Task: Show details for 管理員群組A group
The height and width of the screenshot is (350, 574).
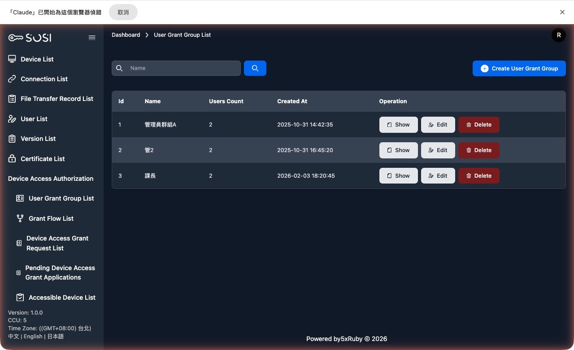Action: (x=398, y=124)
